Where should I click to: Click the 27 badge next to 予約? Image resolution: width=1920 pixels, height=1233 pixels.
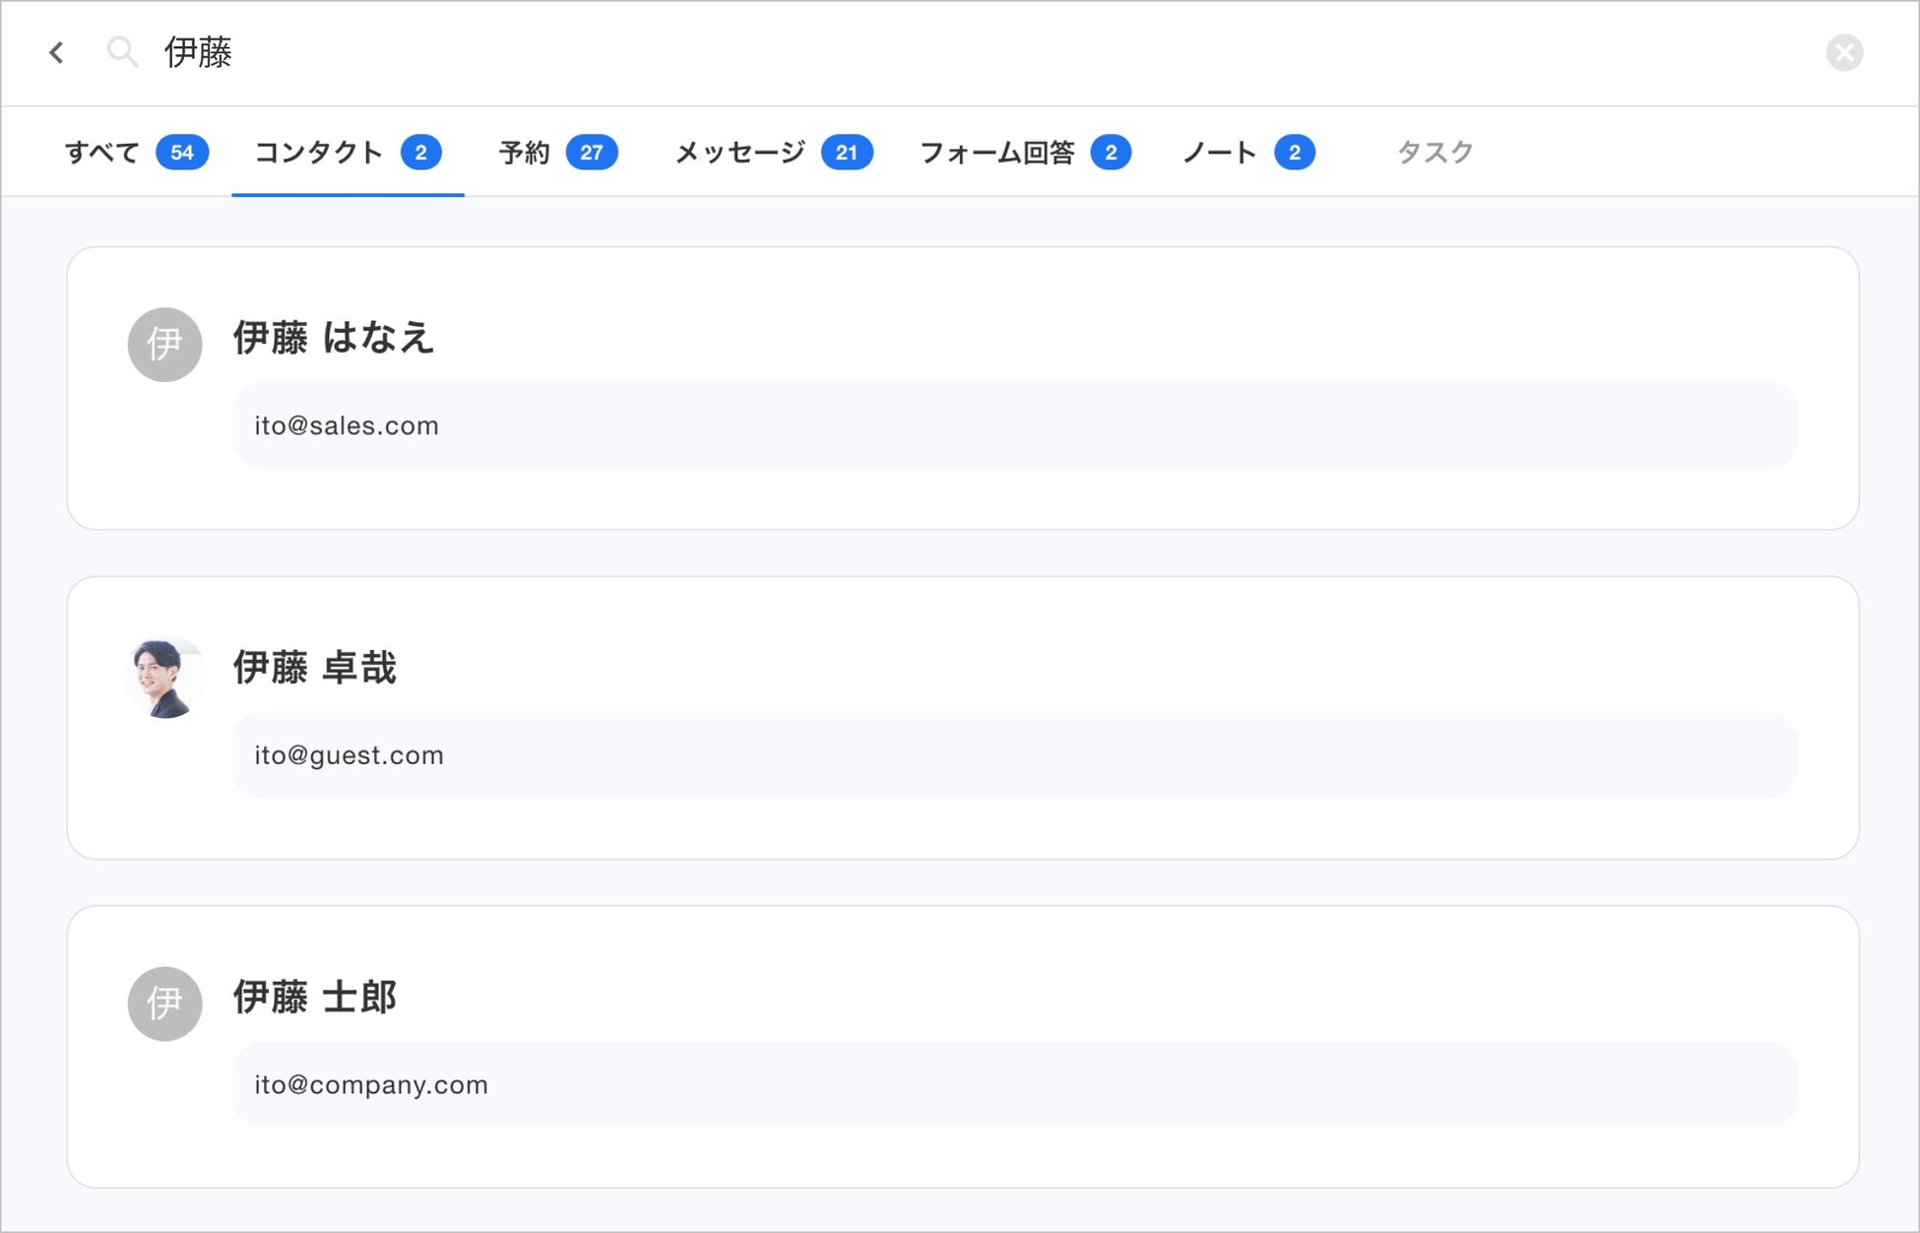click(x=592, y=152)
